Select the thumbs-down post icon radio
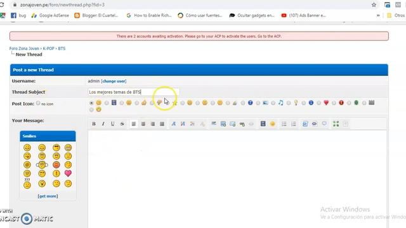Image resolution: width=406 pixels, height=228 pixels. coord(152,103)
